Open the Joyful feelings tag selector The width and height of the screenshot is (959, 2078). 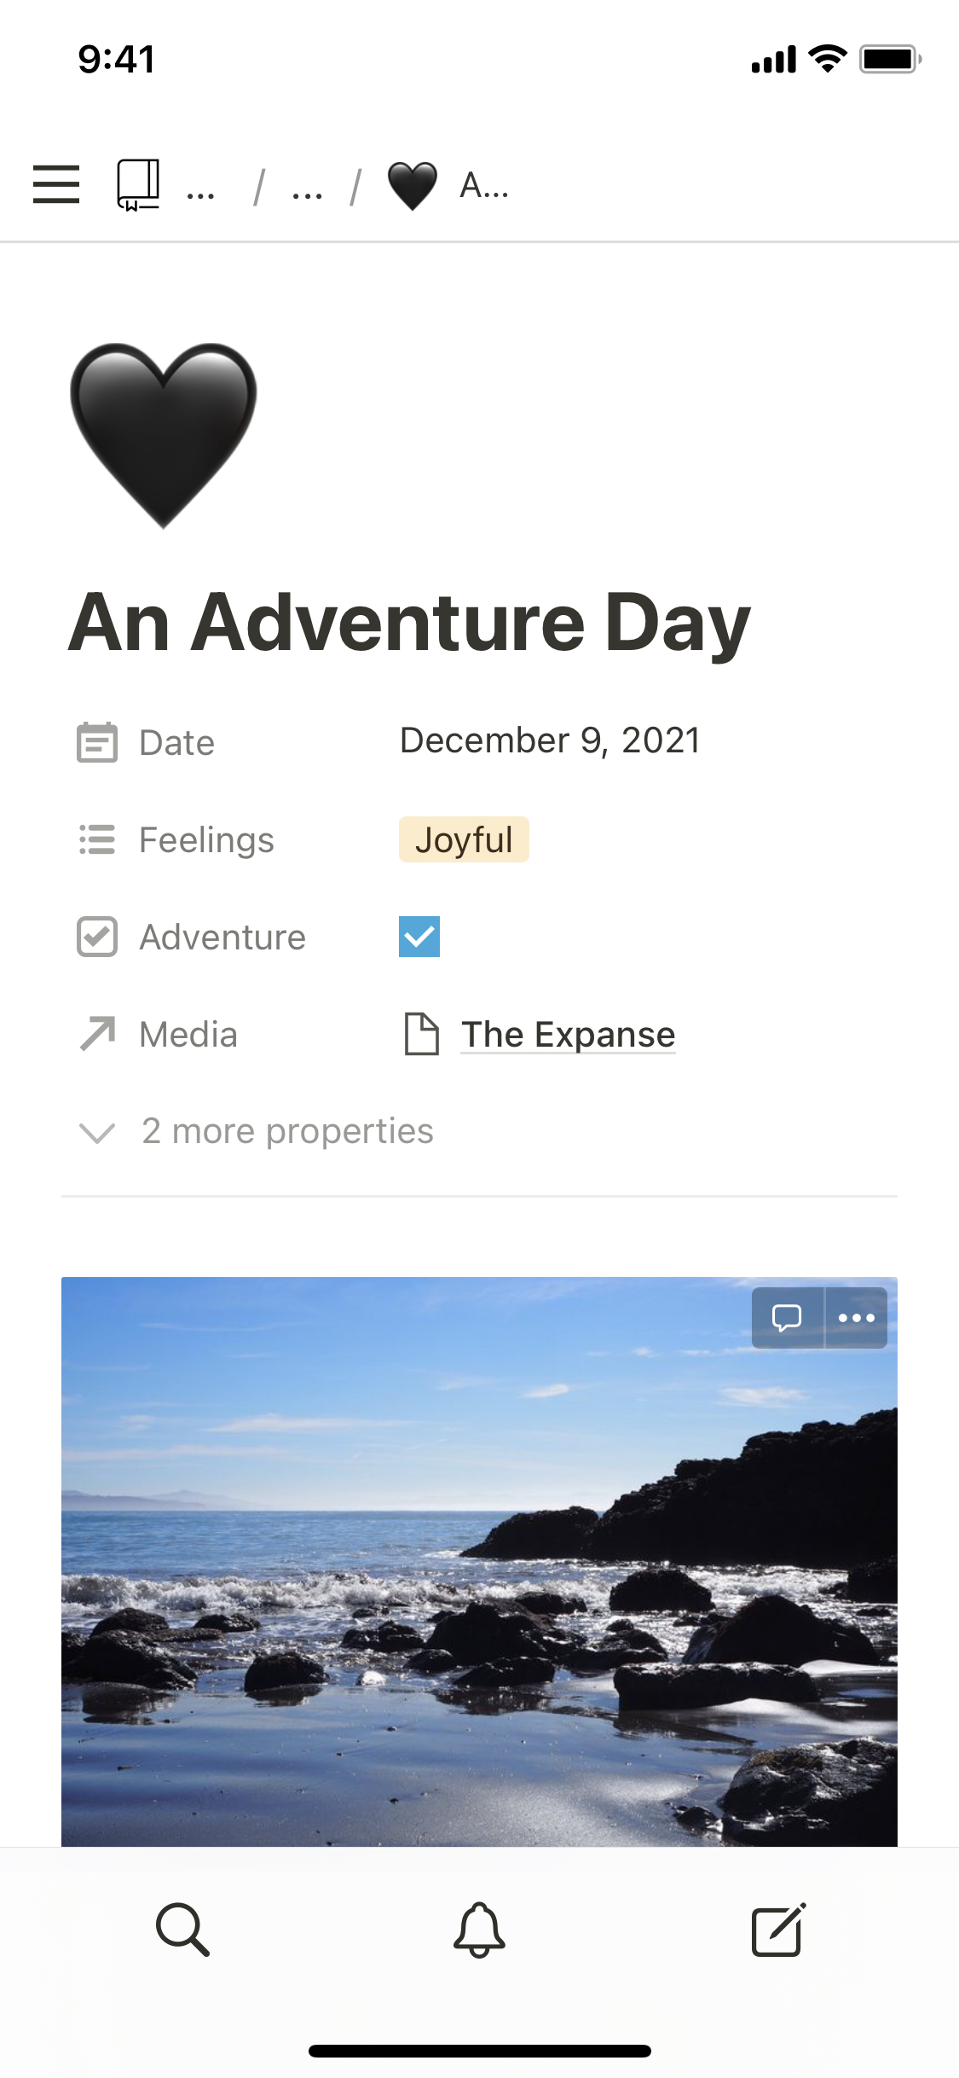coord(464,840)
